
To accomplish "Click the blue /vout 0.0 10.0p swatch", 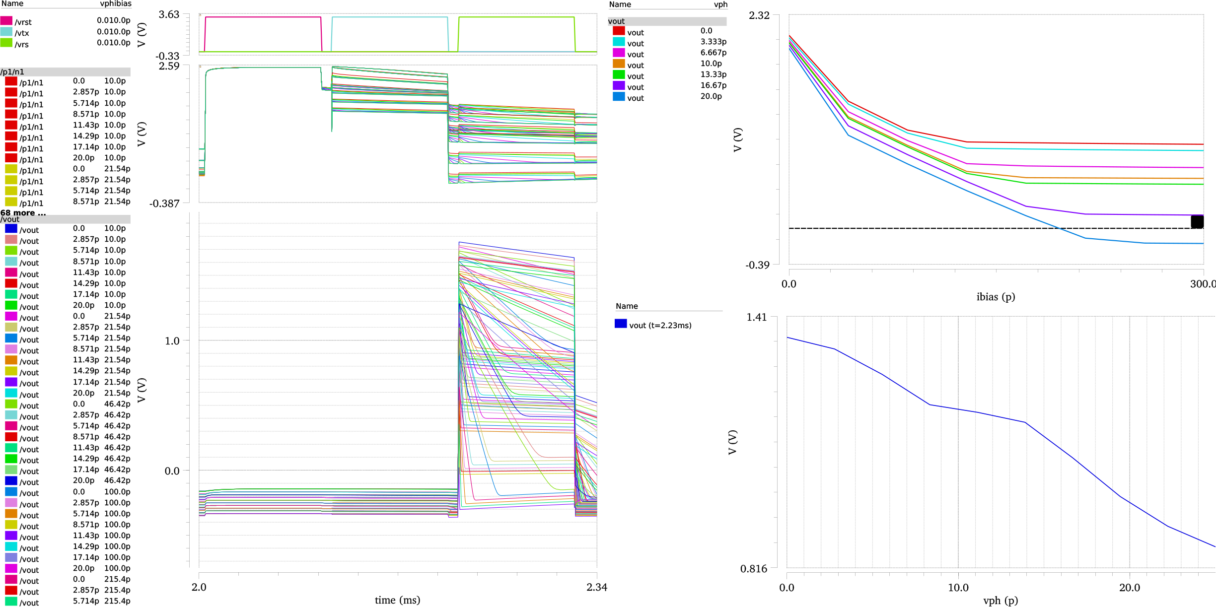I will [x=11, y=229].
